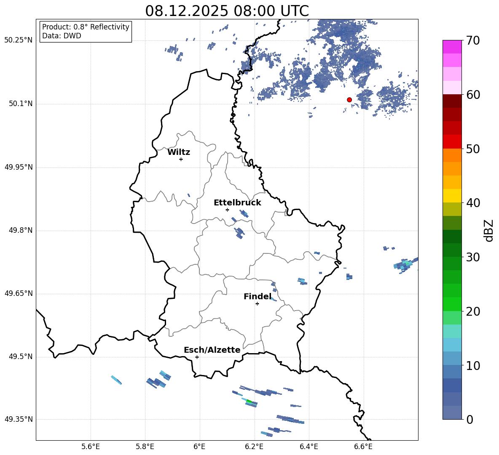Click the 49.65°N latitude label
Screen dimensions: 499x455
(19, 293)
